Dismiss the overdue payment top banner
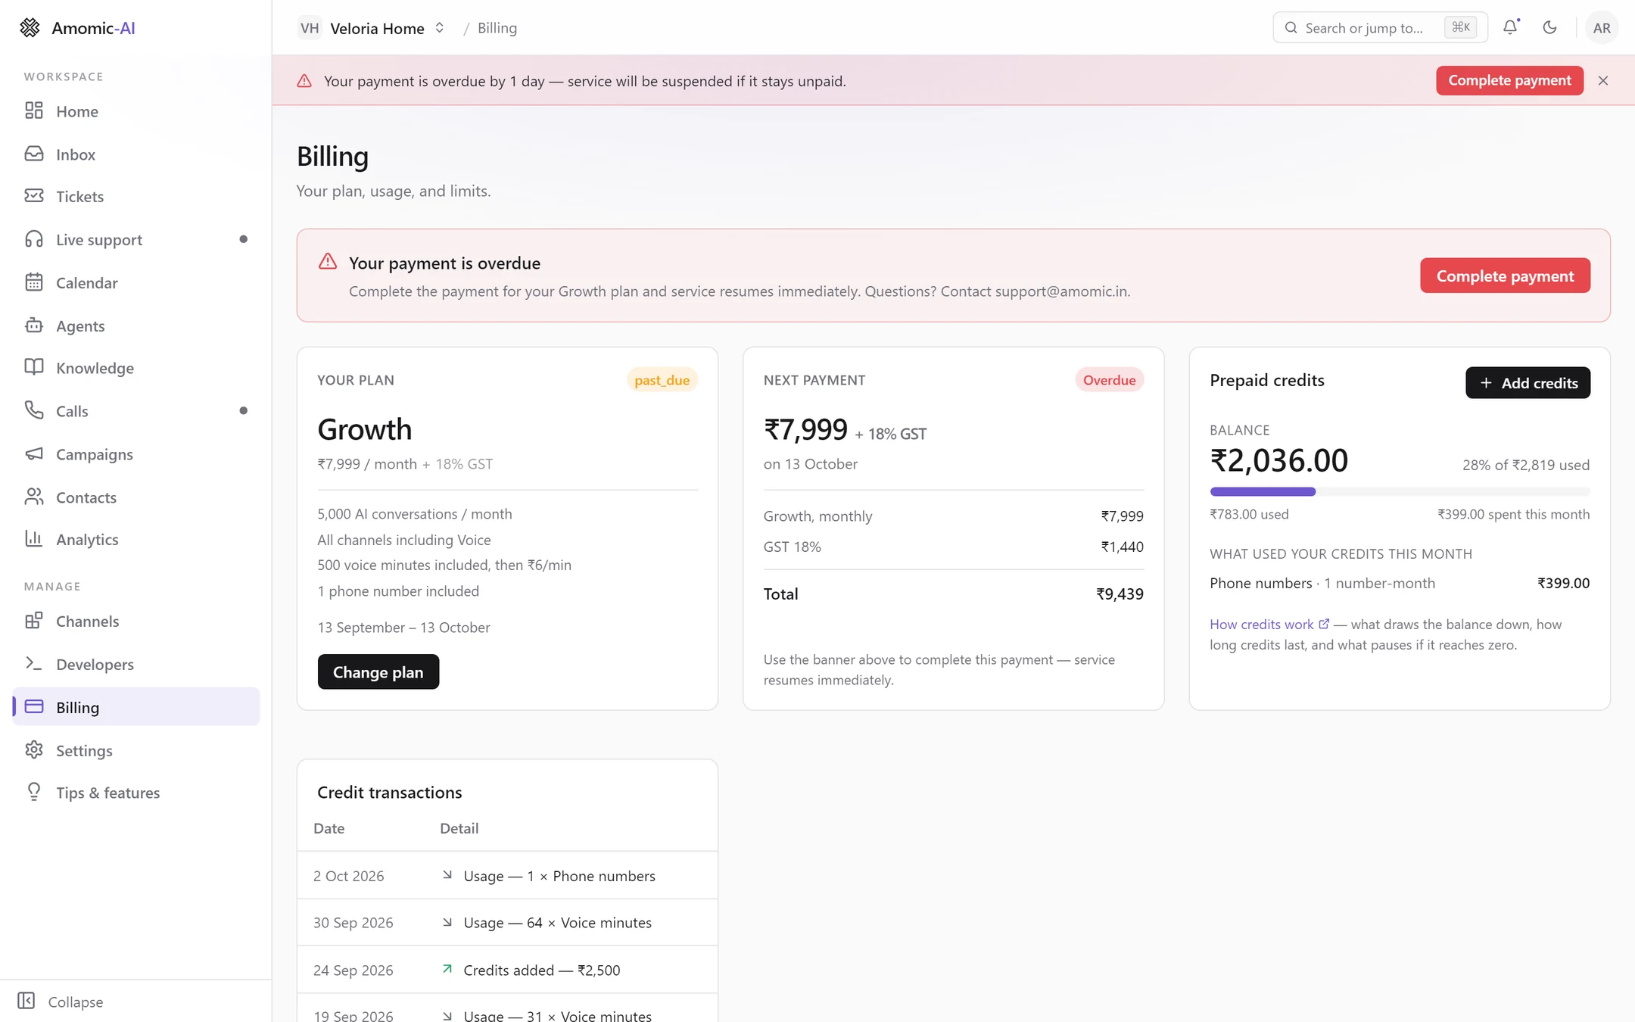Screen dimensions: 1635x1022 coord(1603,81)
